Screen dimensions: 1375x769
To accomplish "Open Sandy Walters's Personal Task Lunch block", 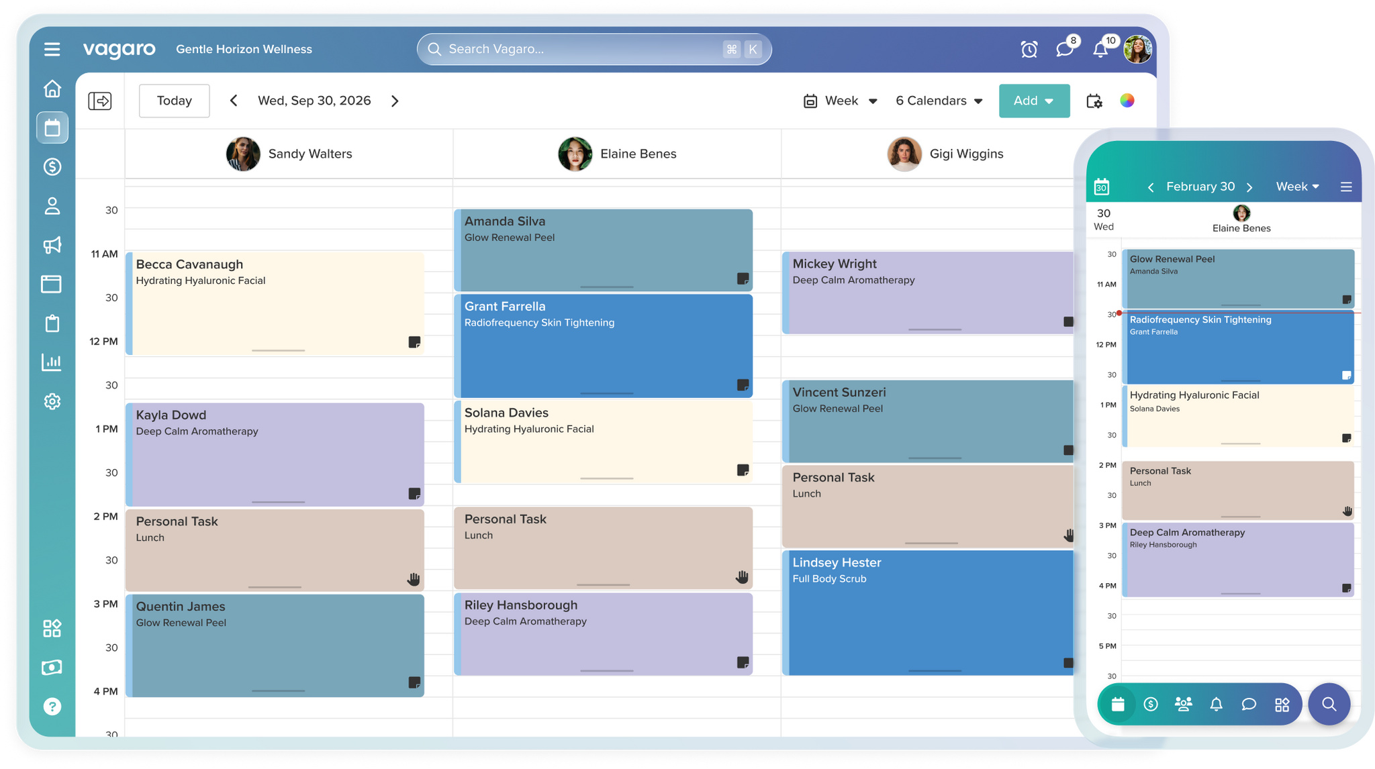I will point(275,550).
